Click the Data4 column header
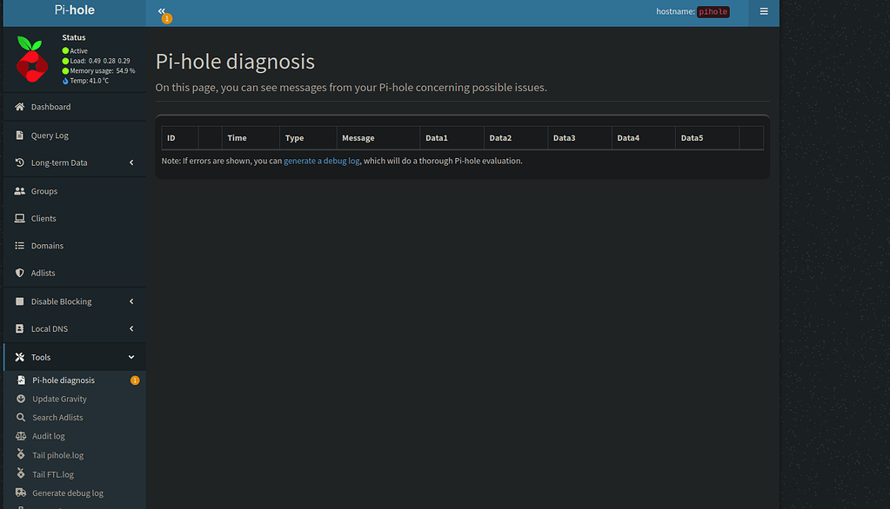 643,138
